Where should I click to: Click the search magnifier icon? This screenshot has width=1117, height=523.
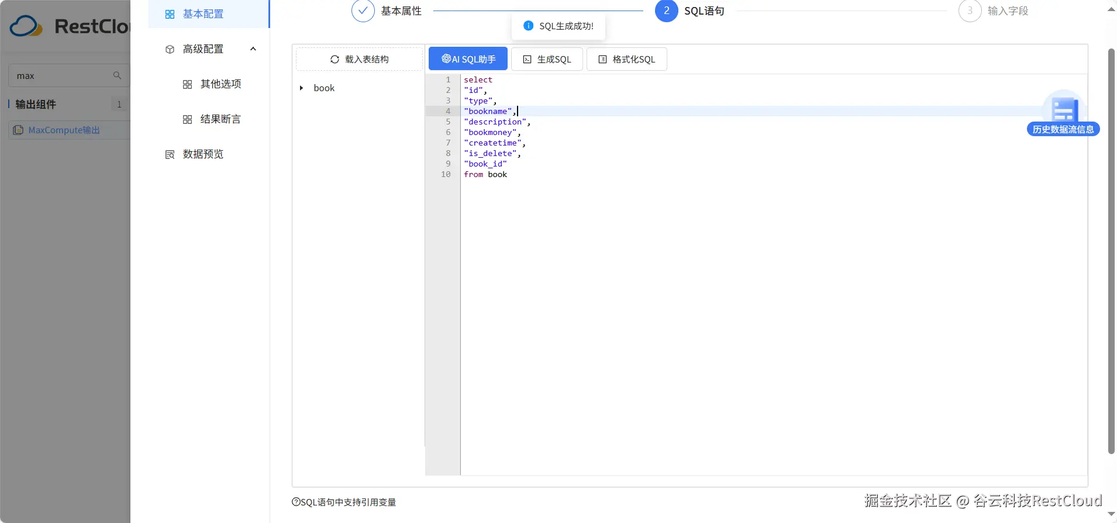(x=117, y=75)
